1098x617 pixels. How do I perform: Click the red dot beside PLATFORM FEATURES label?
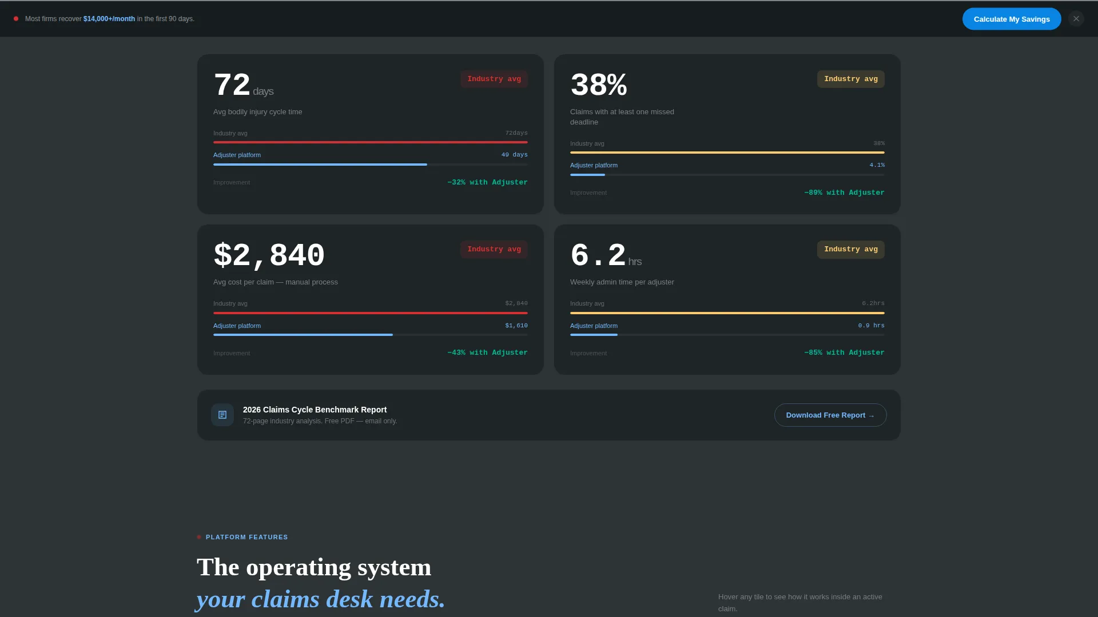tap(199, 537)
